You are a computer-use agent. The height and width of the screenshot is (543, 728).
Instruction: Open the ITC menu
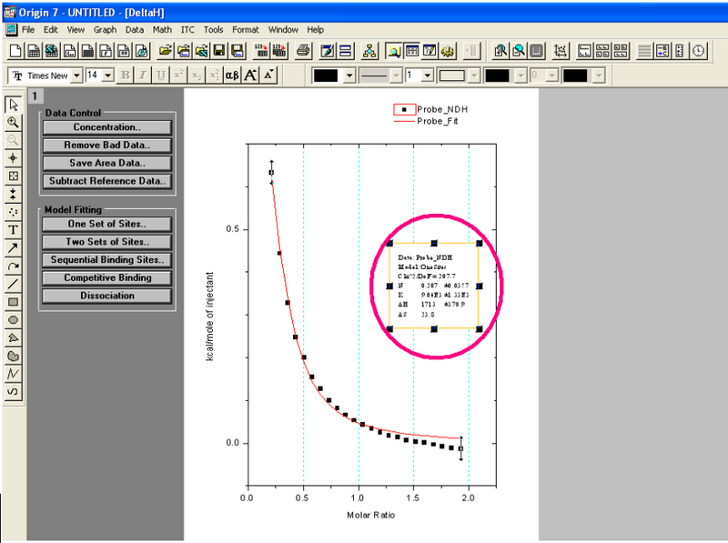pyautogui.click(x=187, y=30)
